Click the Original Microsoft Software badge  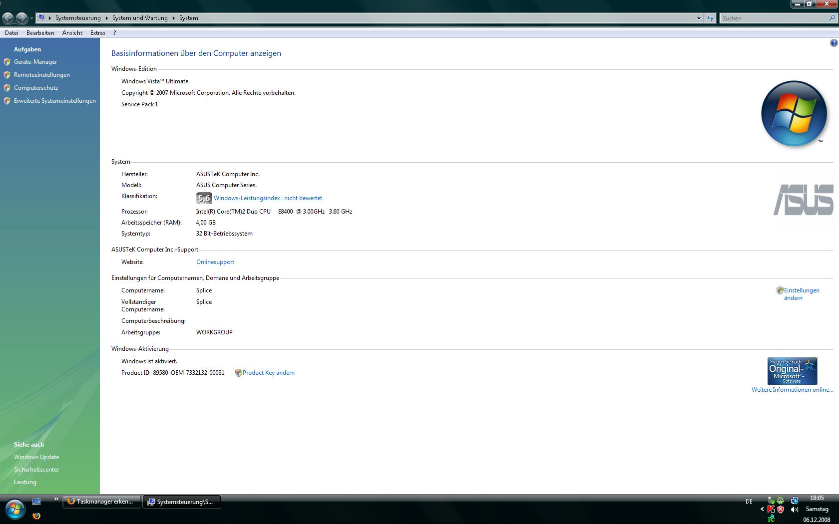pyautogui.click(x=792, y=371)
